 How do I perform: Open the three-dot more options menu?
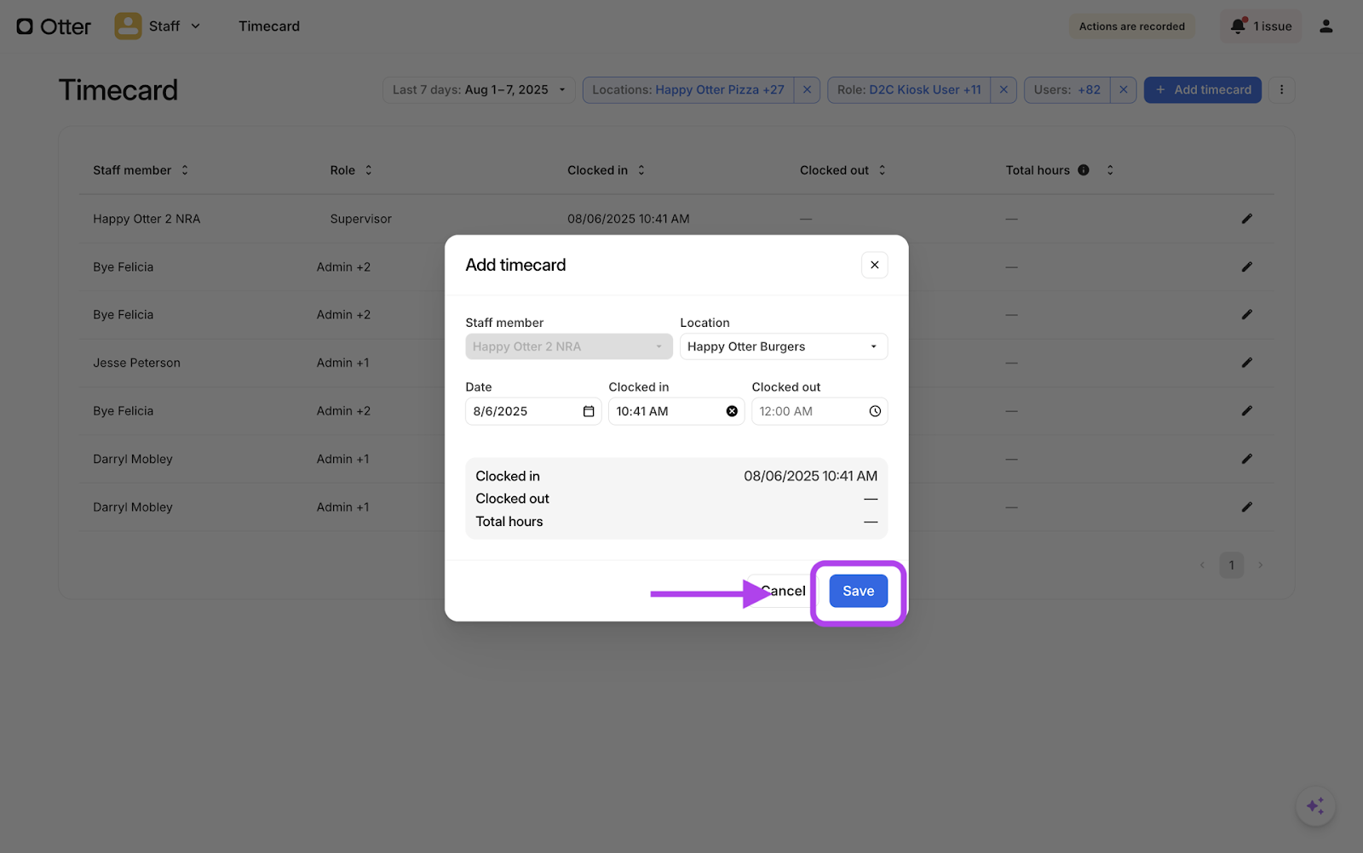(1281, 89)
